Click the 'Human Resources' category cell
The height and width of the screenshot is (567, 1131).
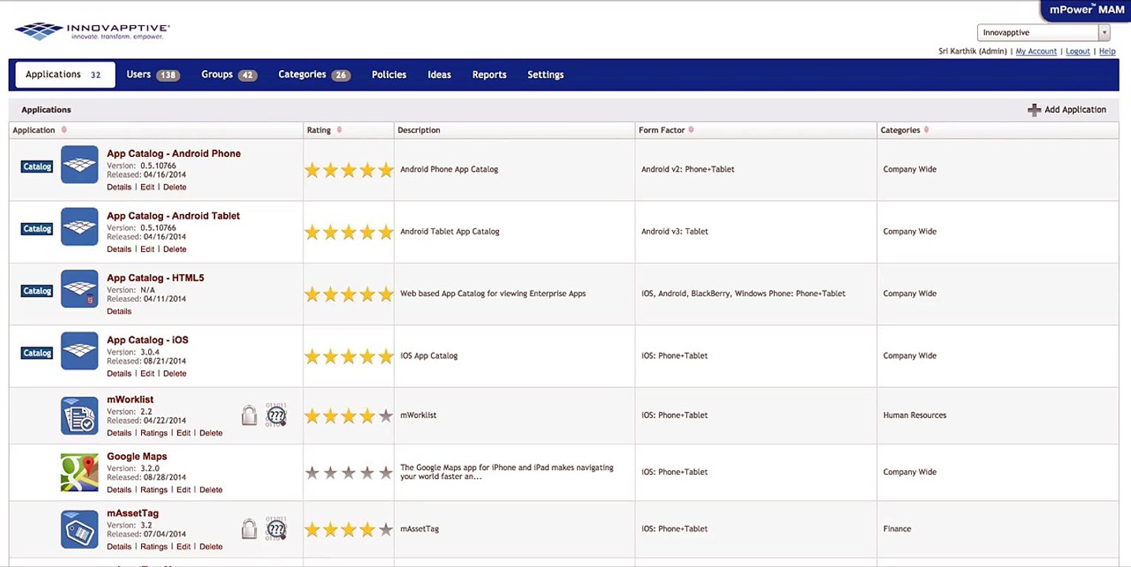914,415
